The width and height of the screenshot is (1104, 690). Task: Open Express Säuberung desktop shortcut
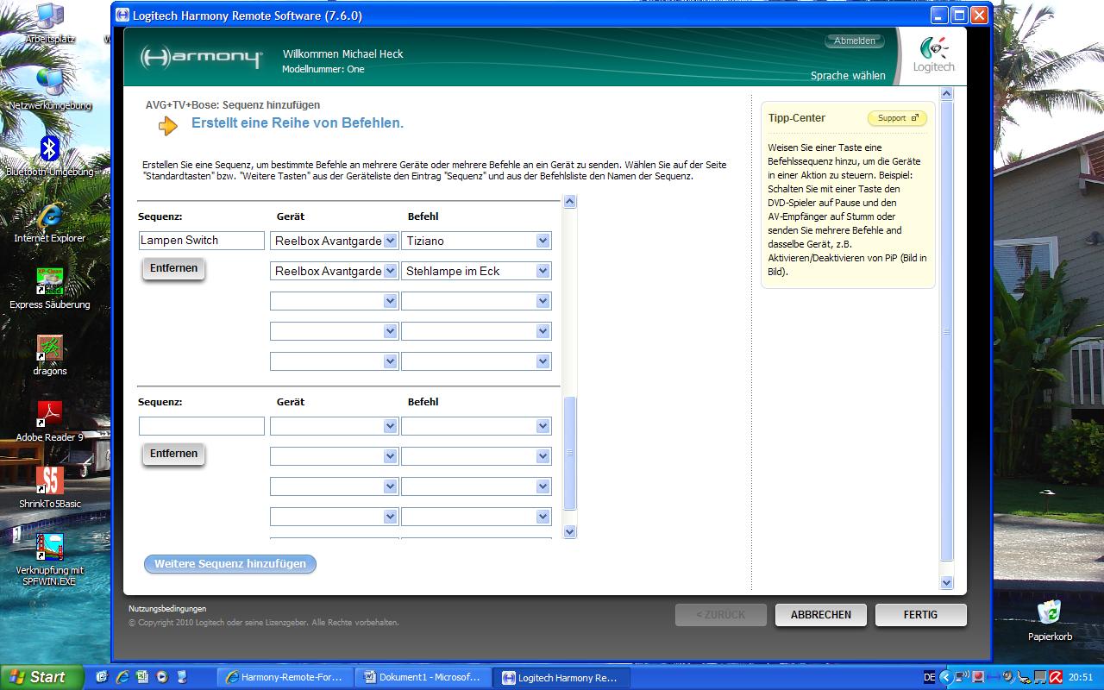click(x=49, y=283)
